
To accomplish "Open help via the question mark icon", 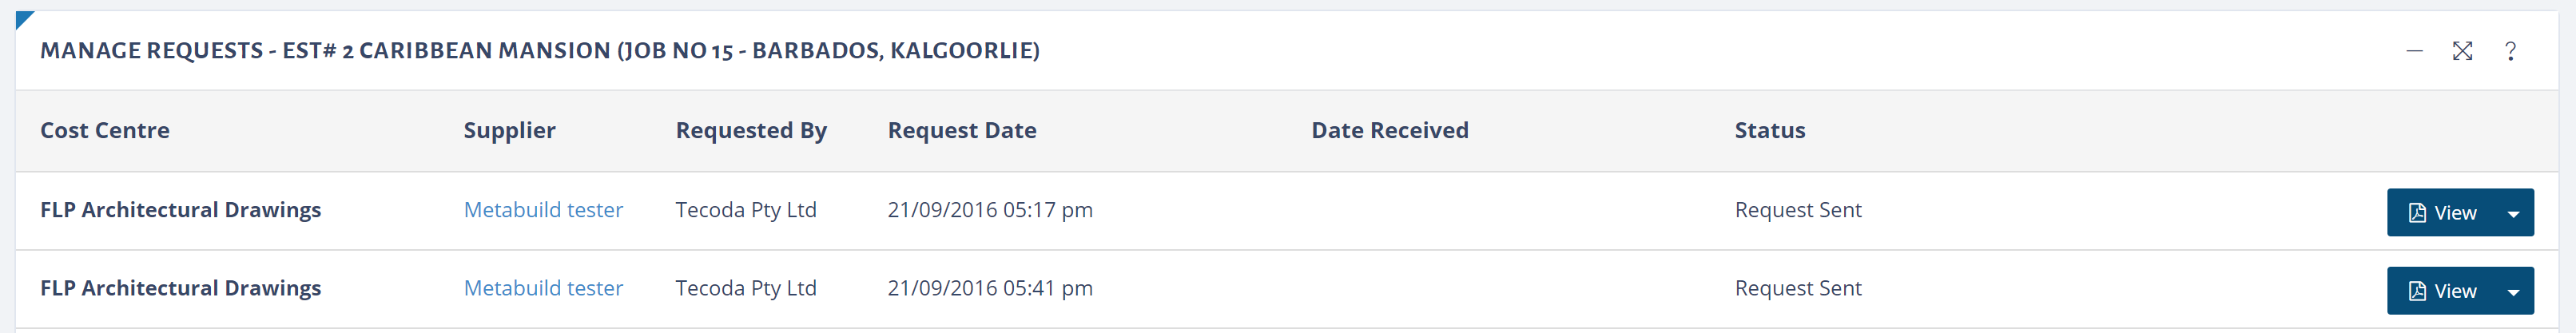I will [2510, 51].
